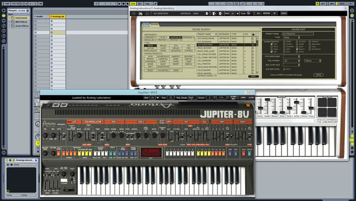
Task: Toggle the Soft characteristic checkbox
Action: [x=271, y=52]
